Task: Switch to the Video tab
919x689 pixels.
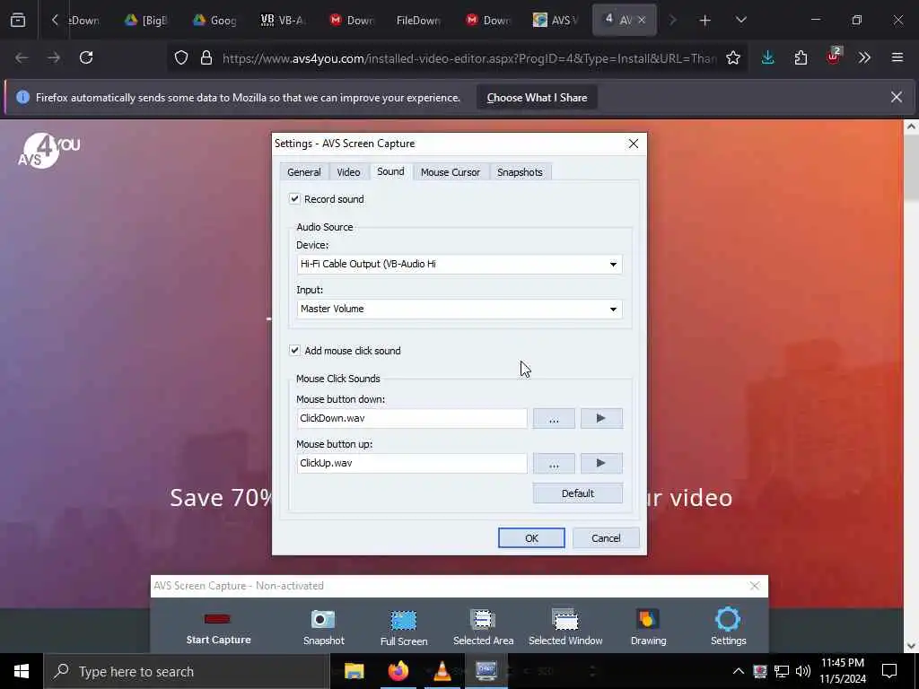Action: point(348,172)
